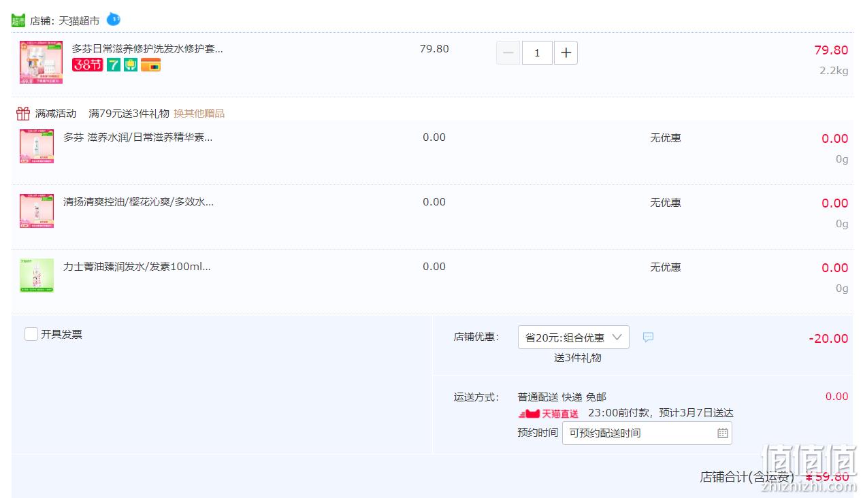Image resolution: width=863 pixels, height=498 pixels.
Task: Click the 天猫超市 store name
Action: coord(79,21)
